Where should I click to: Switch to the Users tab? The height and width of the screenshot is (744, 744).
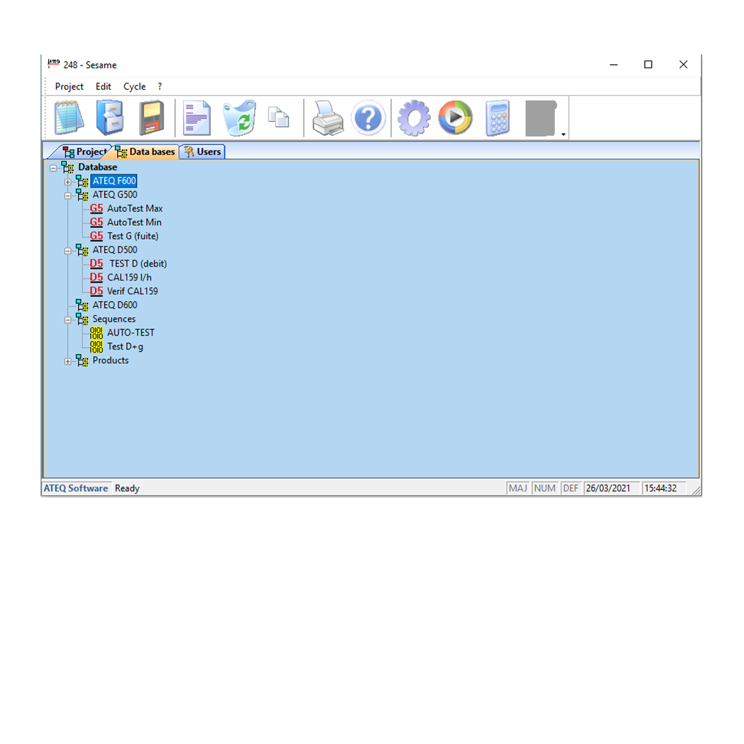click(x=203, y=152)
